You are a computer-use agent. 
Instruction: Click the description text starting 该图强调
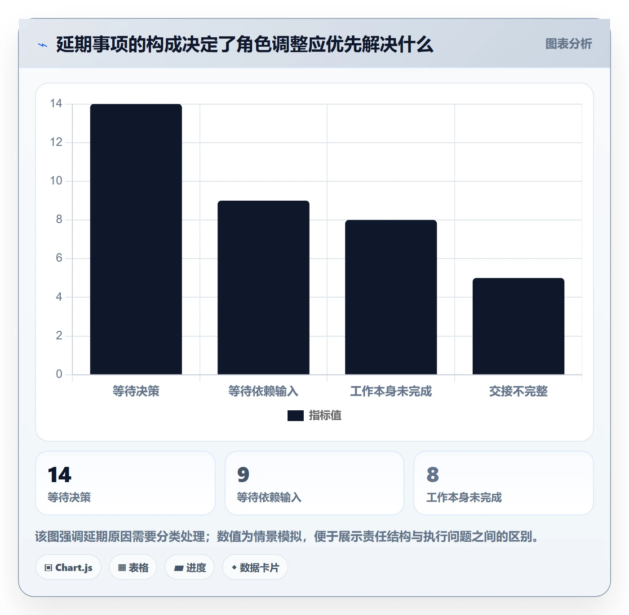click(288, 536)
